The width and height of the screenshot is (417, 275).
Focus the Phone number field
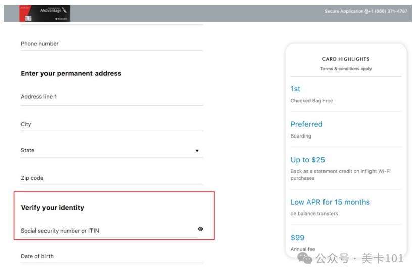click(112, 44)
